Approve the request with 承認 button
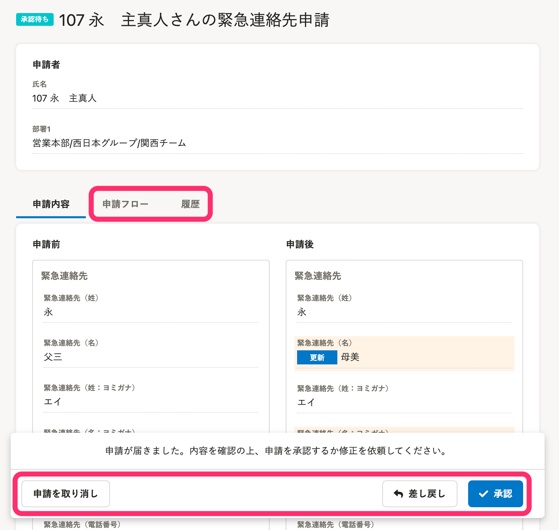559x530 pixels. coord(496,494)
